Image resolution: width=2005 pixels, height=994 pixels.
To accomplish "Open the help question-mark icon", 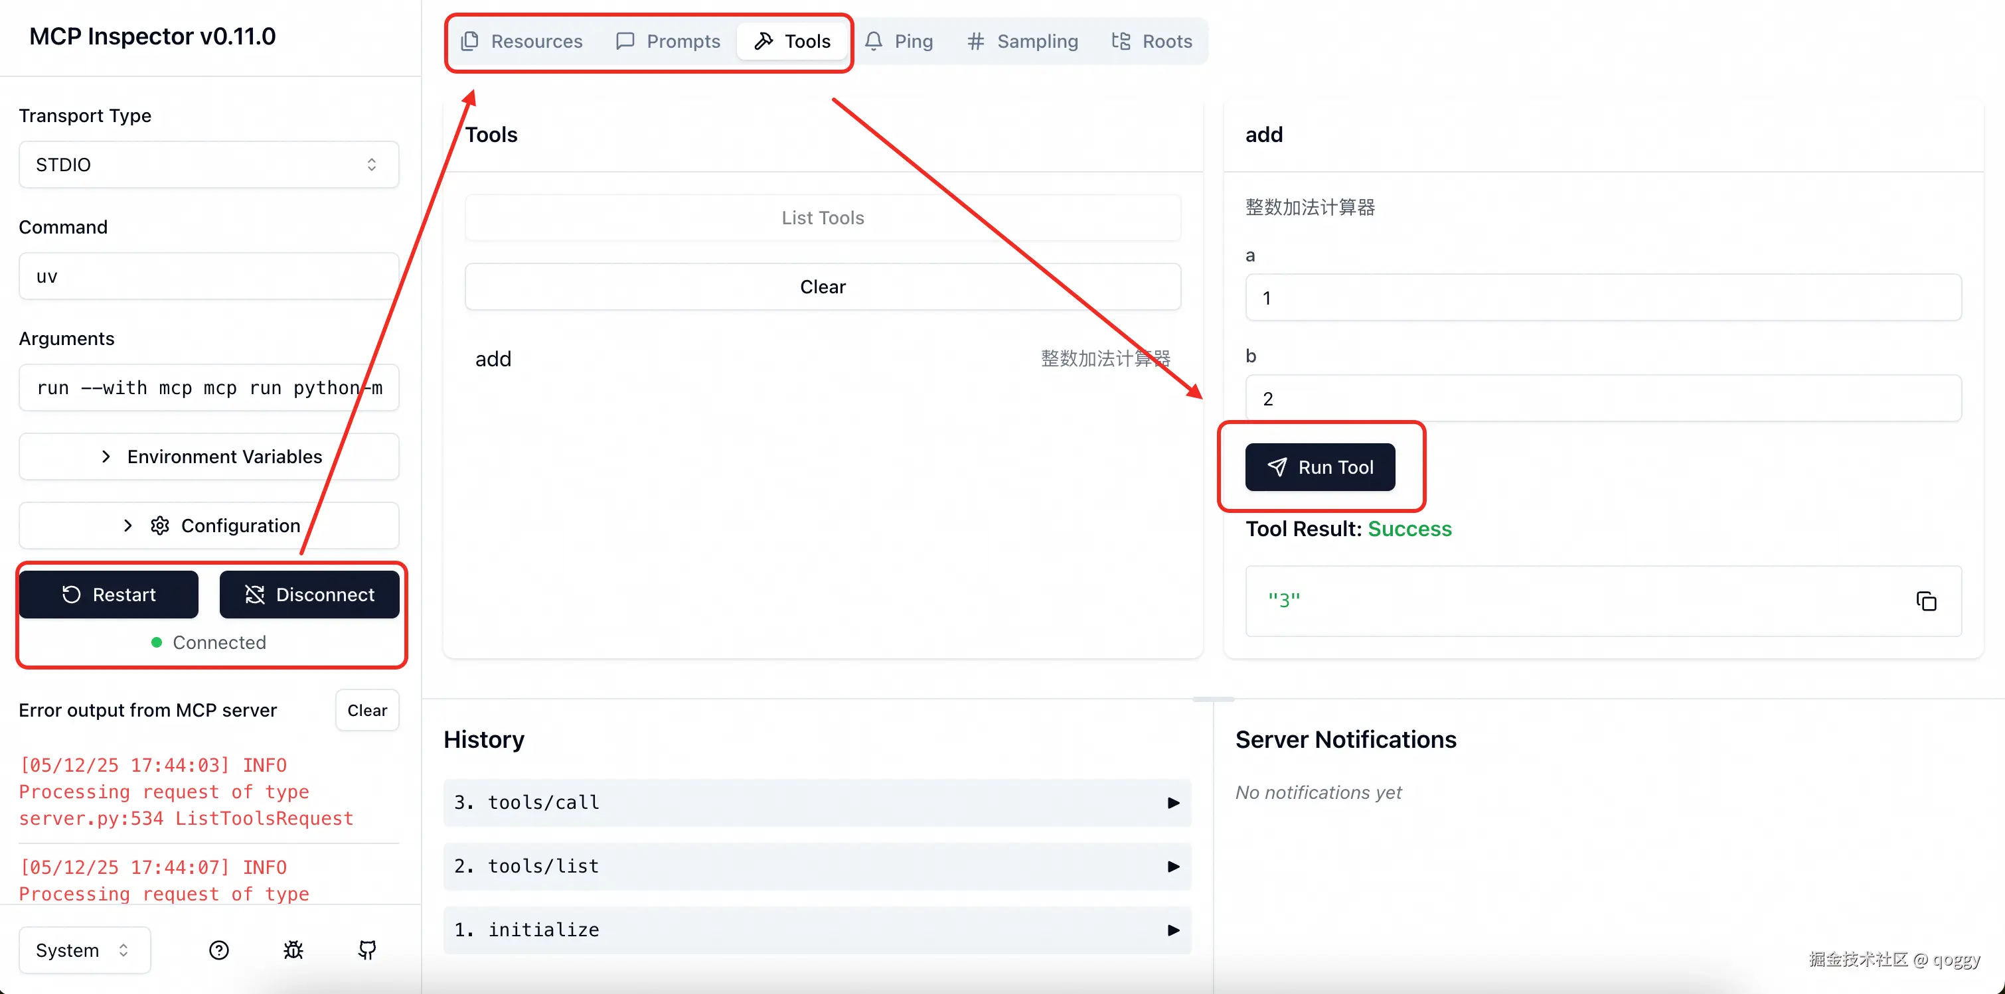I will (218, 950).
